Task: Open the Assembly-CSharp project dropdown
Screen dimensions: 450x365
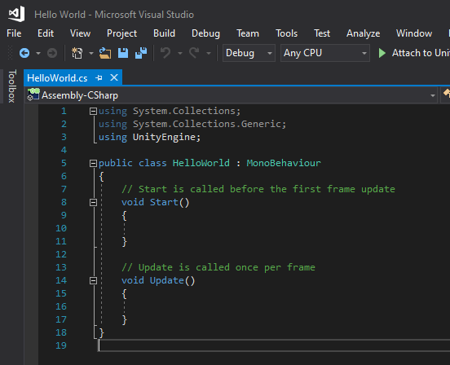Action: [231, 95]
